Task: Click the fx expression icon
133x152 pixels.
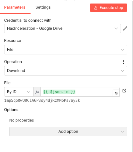Action: (37, 92)
